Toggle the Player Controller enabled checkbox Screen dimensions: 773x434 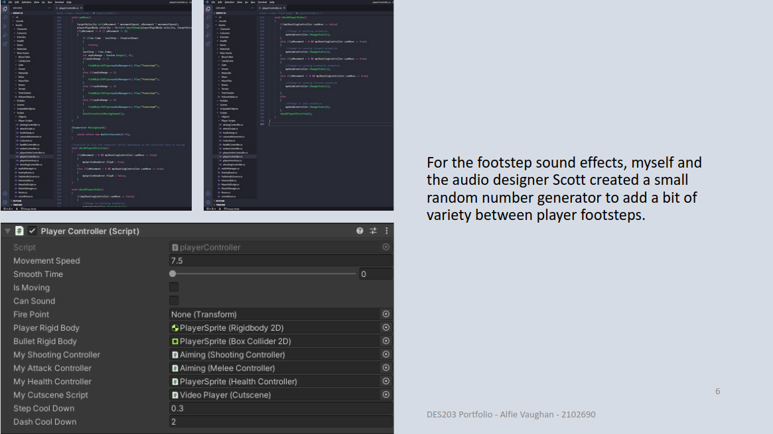33,231
